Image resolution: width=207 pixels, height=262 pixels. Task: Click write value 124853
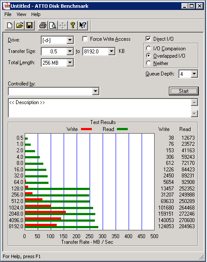166,226
